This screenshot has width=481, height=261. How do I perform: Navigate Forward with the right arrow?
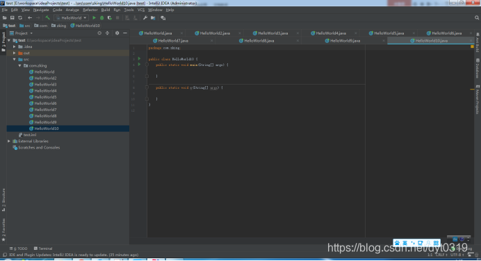[x=38, y=18]
